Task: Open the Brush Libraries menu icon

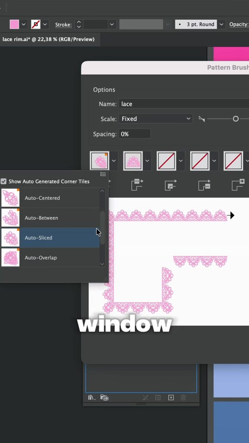Action: coord(92,398)
